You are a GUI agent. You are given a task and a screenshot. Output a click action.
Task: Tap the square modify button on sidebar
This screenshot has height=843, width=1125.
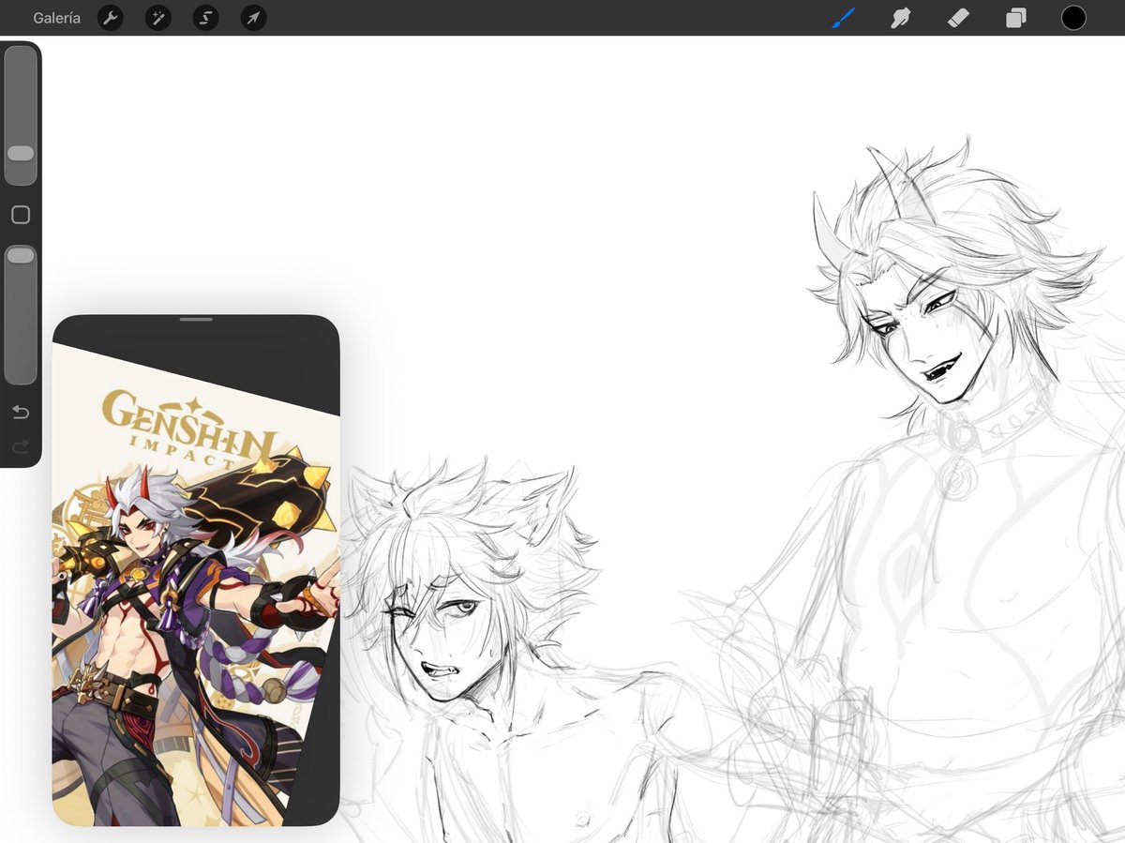[21, 215]
